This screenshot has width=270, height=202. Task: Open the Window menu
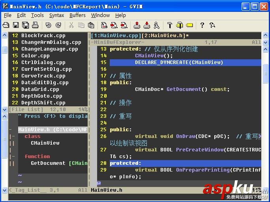pos(100,15)
